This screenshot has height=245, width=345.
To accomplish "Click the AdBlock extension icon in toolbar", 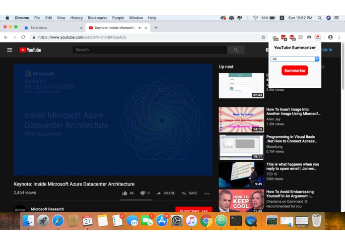I will pos(292,37).
